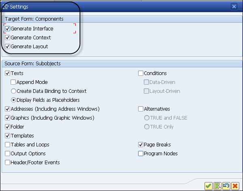Close the Settings dialog window
The height and width of the screenshot is (191, 243).
tap(234, 6)
